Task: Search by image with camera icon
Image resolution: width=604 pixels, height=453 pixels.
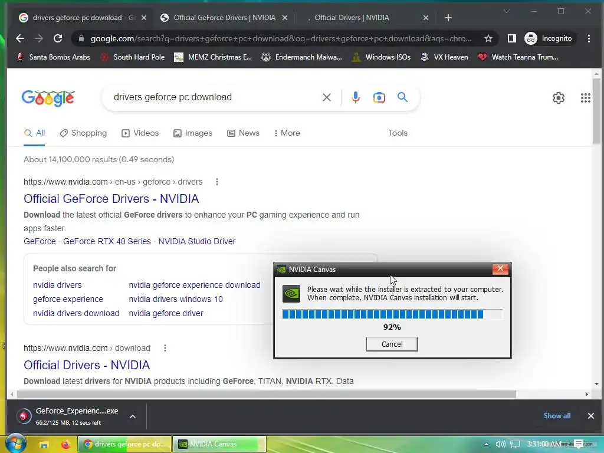Action: (379, 97)
